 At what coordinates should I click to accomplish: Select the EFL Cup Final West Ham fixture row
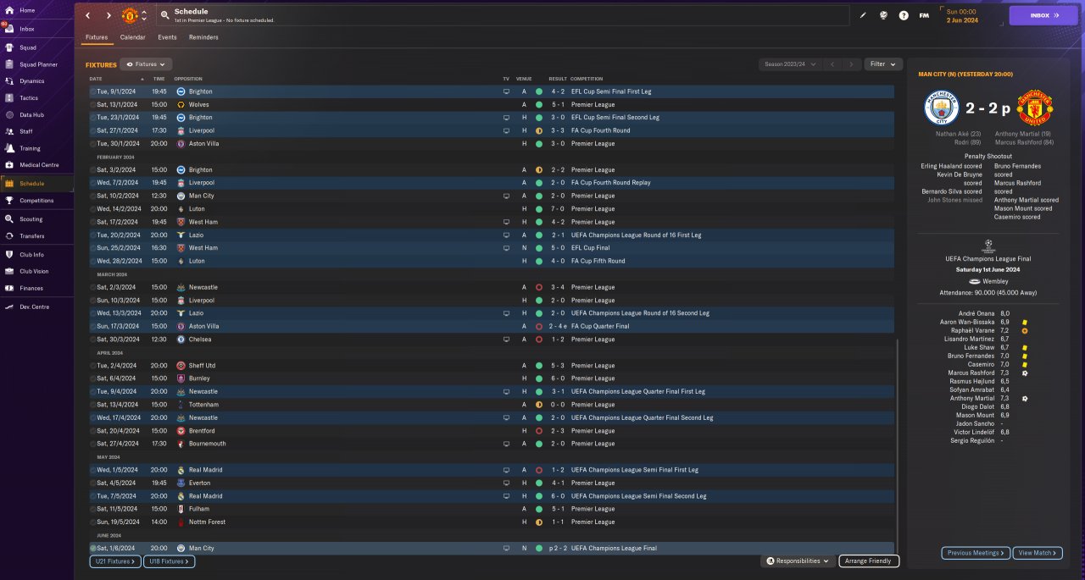click(492, 248)
